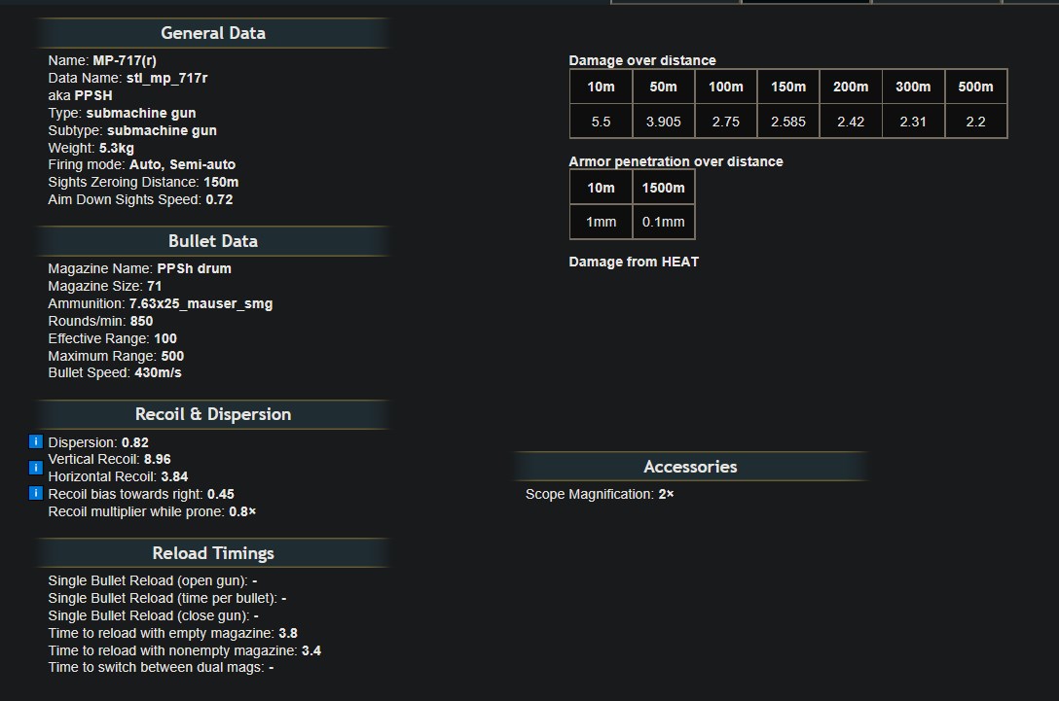Click the Recoil & Dispersion header

(x=212, y=414)
